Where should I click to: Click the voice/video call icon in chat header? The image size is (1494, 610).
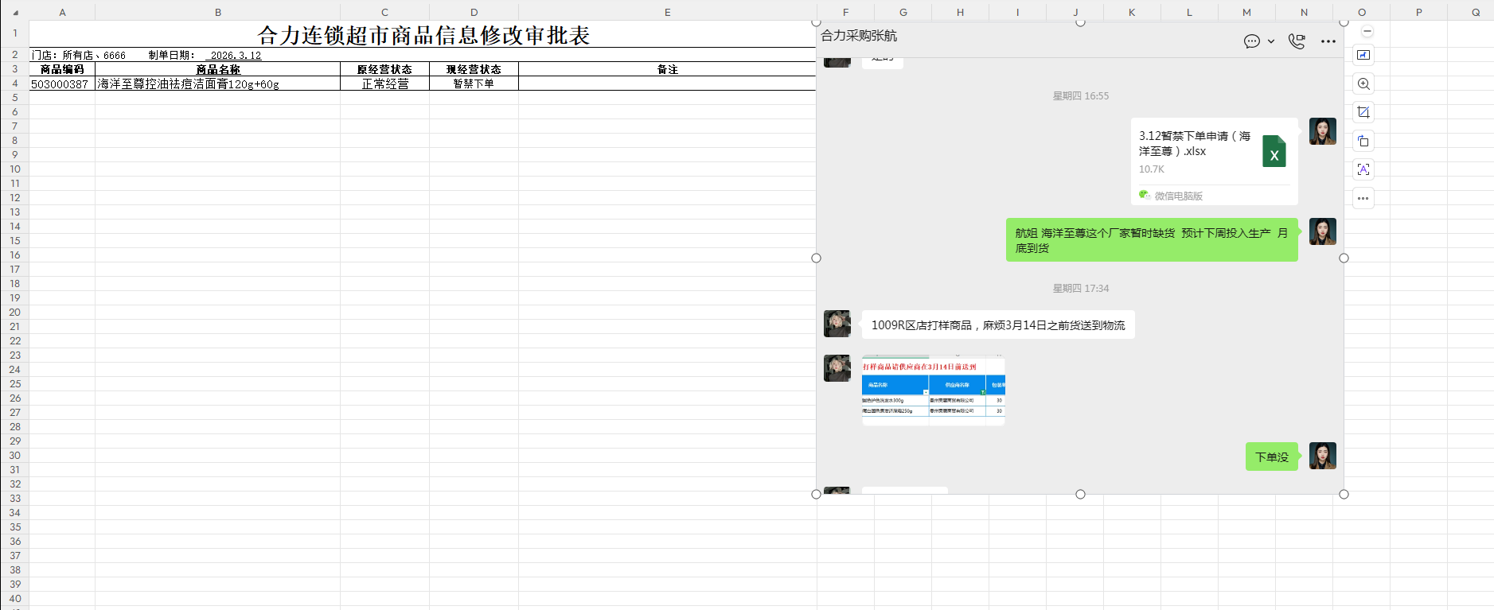[1297, 41]
